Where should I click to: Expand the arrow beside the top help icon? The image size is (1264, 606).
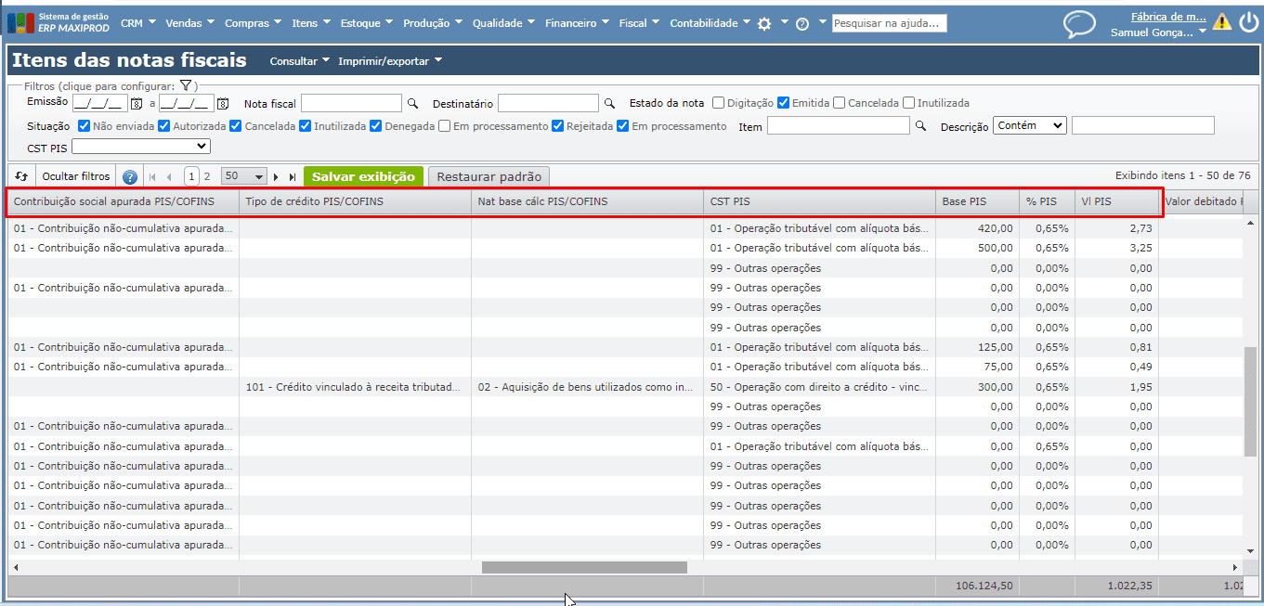click(823, 22)
